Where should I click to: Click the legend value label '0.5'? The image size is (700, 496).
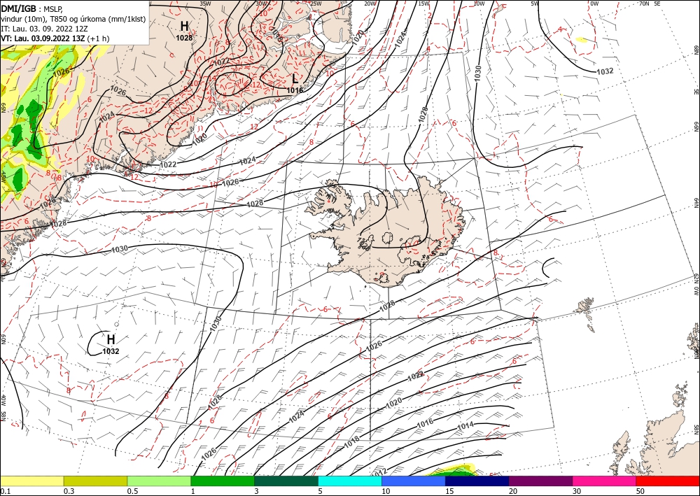tap(132, 491)
